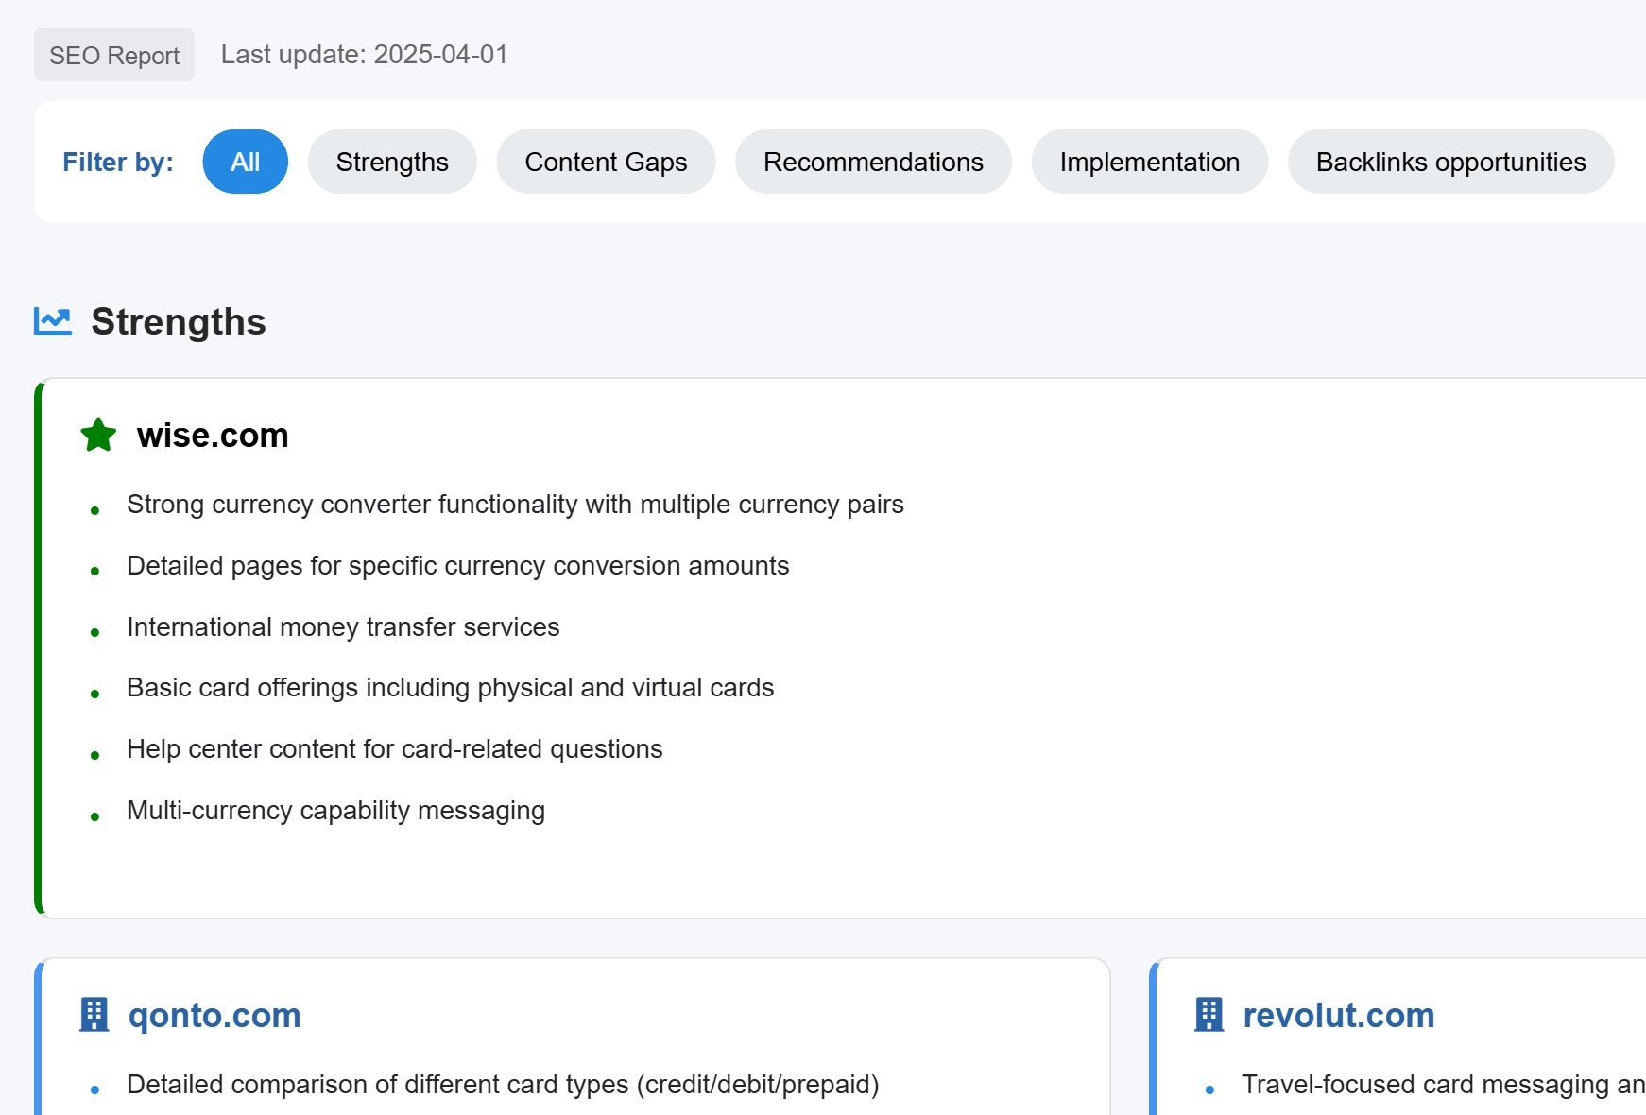Click 'Detailed pages for specific currency conversion' bullet

tap(457, 566)
